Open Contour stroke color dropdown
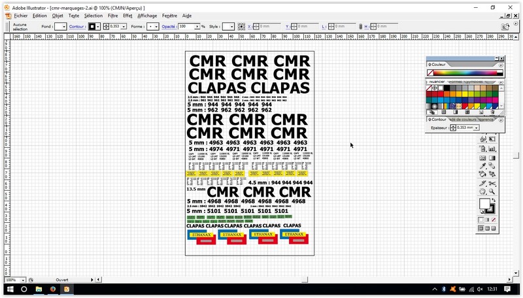The width and height of the screenshot is (523, 298). (x=97, y=26)
